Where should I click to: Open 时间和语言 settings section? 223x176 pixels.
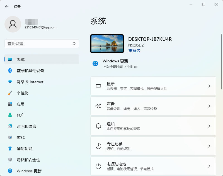pyautogui.click(x=42, y=126)
